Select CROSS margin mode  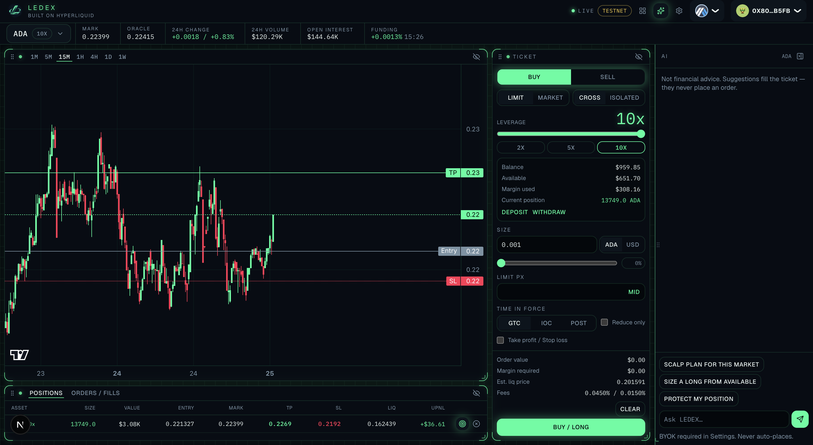coord(590,98)
